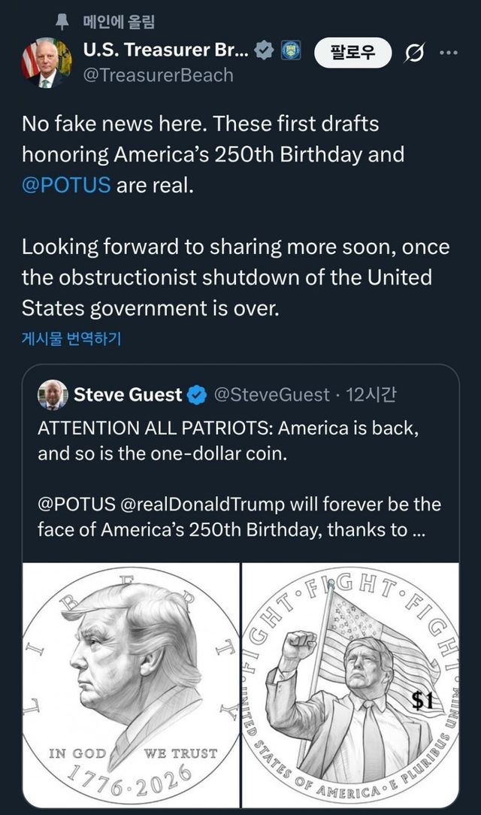
Task: Open the ellipsis dropdown on the tweet header
Action: [447, 51]
